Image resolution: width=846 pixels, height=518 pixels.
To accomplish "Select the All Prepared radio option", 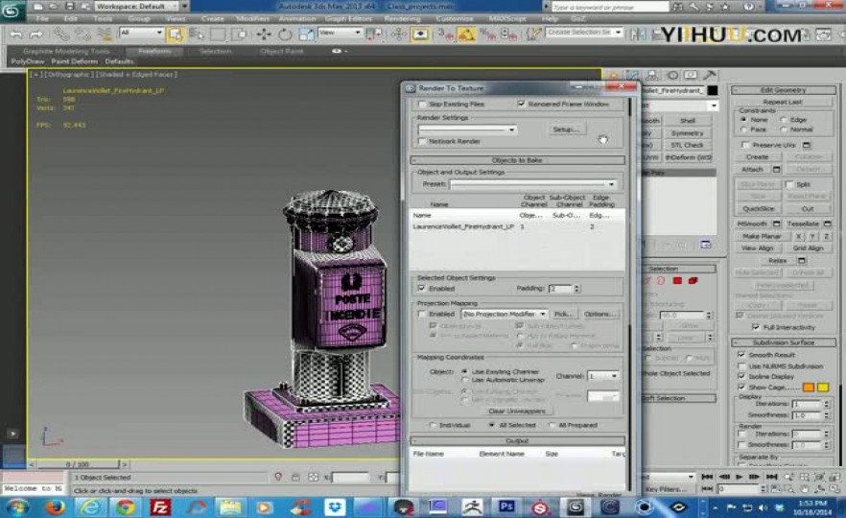I will [x=552, y=425].
